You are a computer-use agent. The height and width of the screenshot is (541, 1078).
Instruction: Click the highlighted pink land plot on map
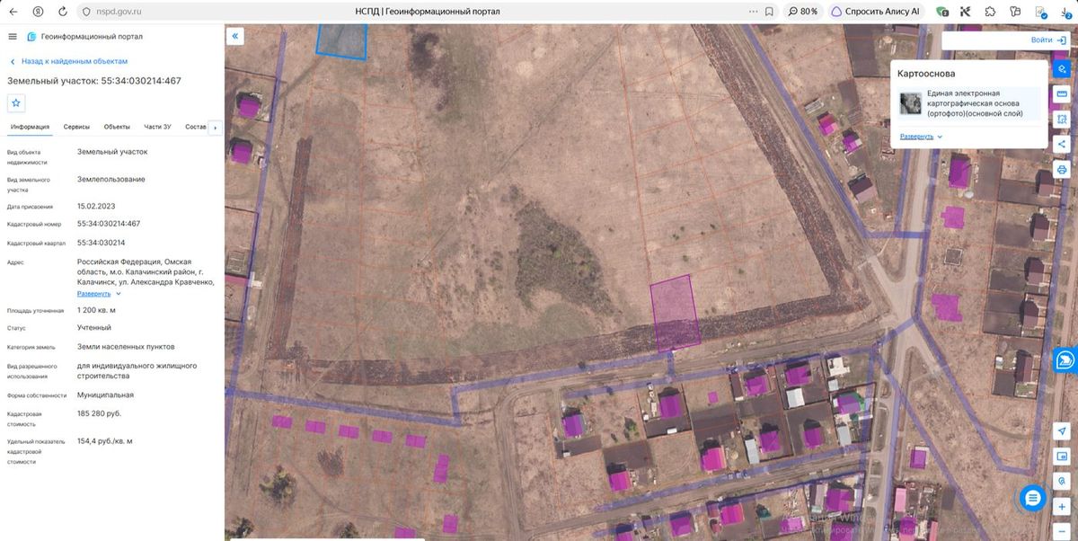[676, 313]
